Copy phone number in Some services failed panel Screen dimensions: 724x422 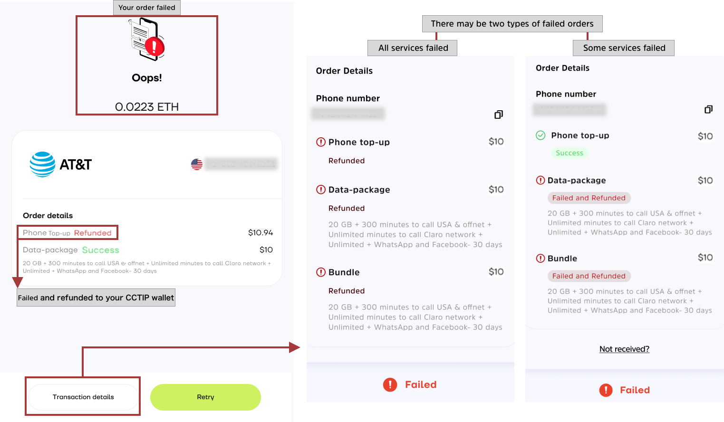pyautogui.click(x=708, y=110)
